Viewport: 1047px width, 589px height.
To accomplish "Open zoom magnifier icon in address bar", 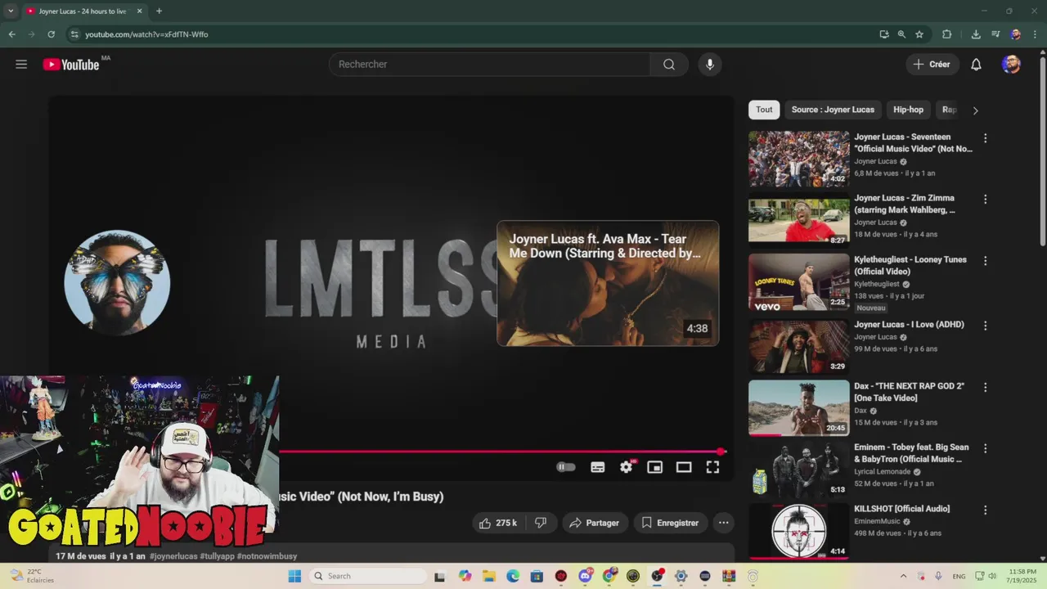I will tap(901, 34).
